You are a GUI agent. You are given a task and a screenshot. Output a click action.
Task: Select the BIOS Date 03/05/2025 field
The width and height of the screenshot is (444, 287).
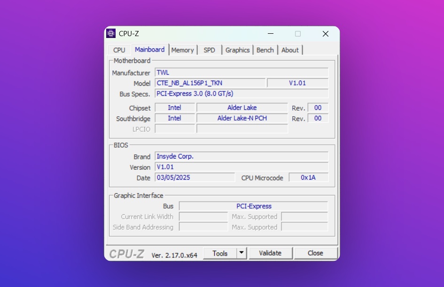tap(195, 178)
